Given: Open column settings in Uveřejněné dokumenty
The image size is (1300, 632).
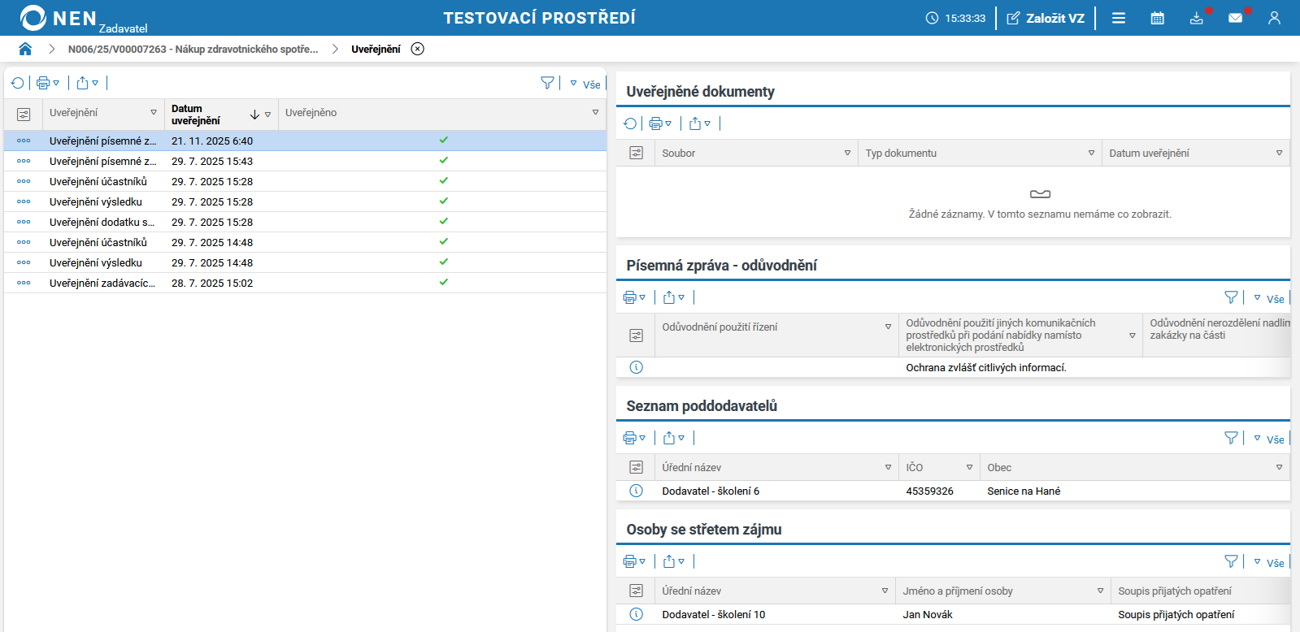Looking at the screenshot, I should 636,153.
